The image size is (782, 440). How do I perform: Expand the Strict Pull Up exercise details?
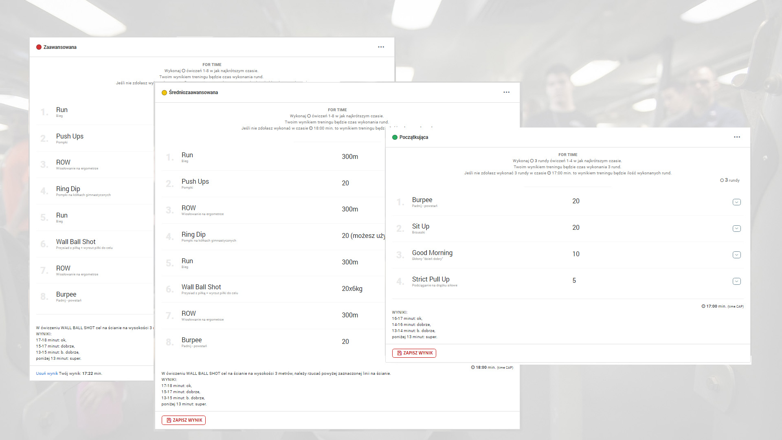(x=736, y=282)
